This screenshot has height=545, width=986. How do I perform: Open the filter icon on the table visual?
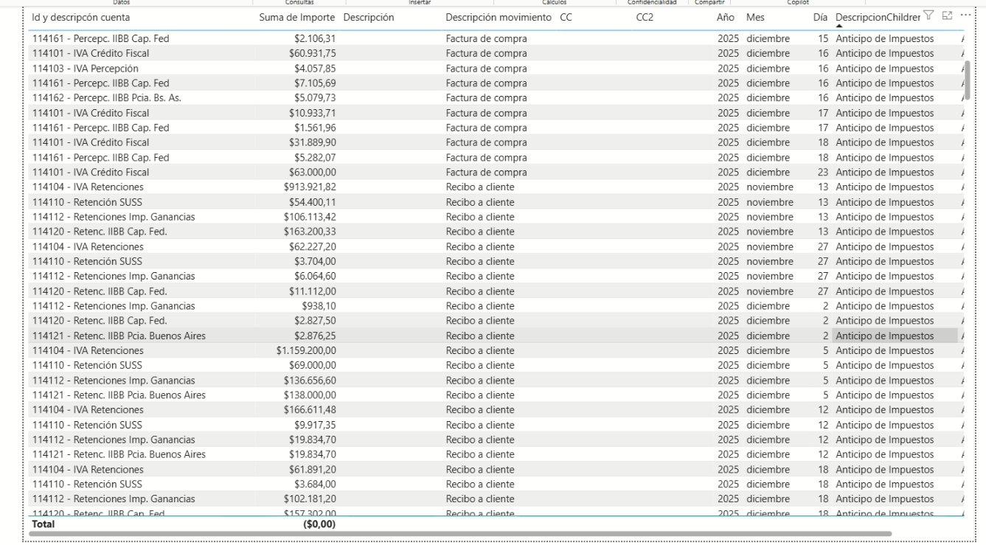click(928, 15)
